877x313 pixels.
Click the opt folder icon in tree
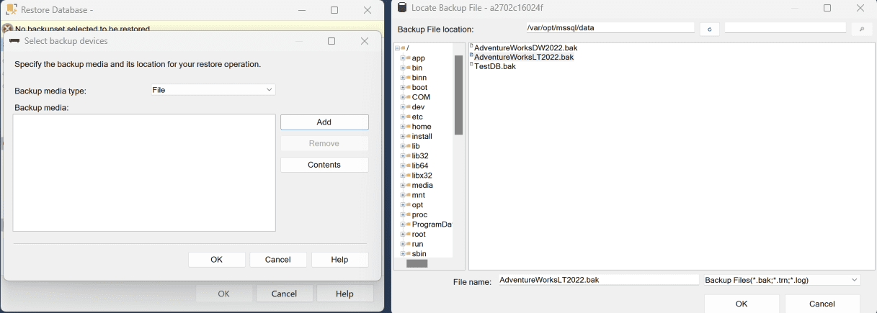tap(408, 205)
